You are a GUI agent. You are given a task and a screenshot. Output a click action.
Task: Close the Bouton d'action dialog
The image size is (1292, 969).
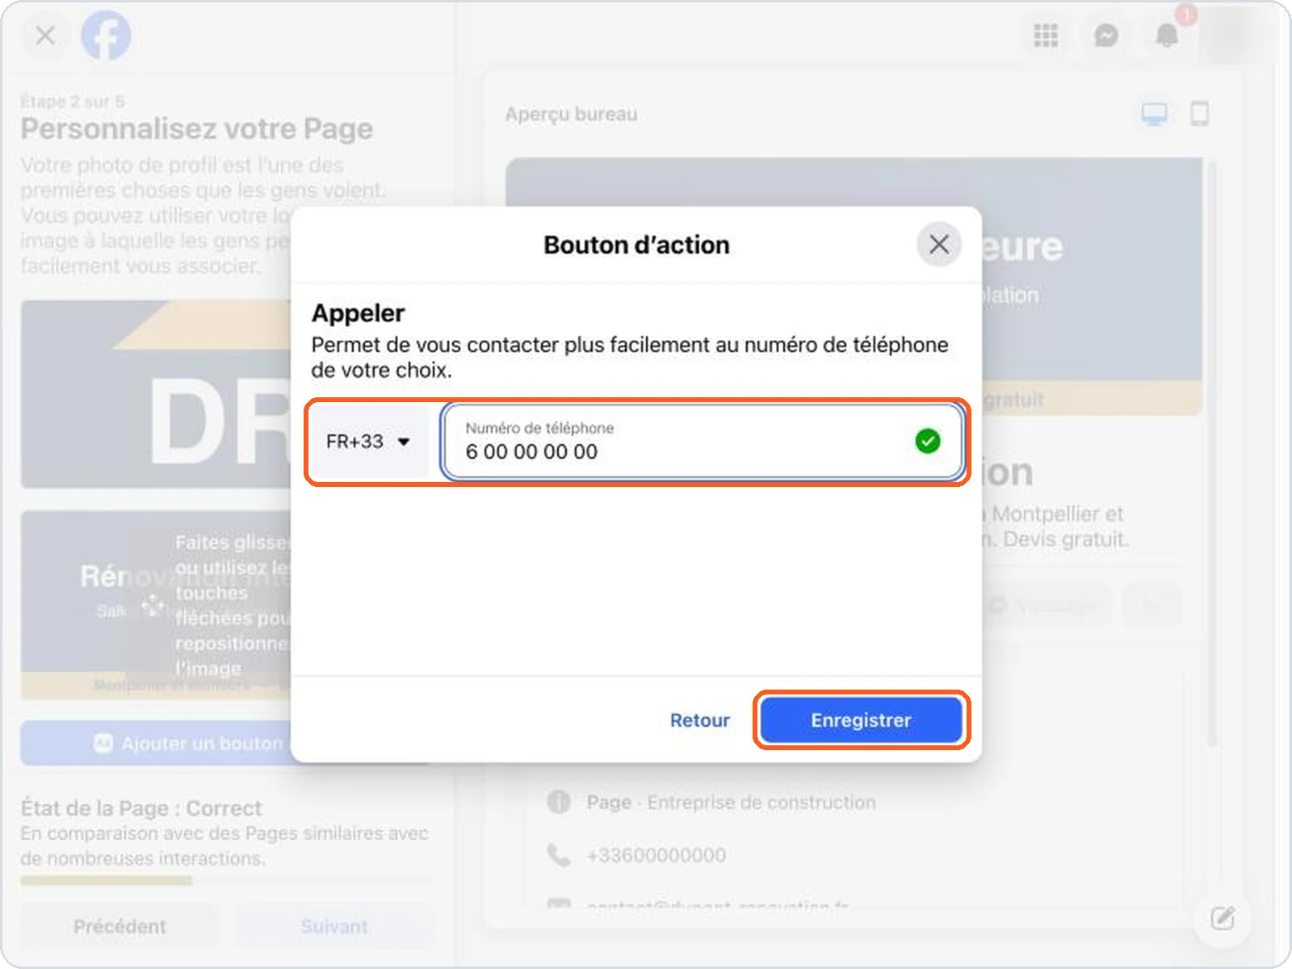point(938,244)
